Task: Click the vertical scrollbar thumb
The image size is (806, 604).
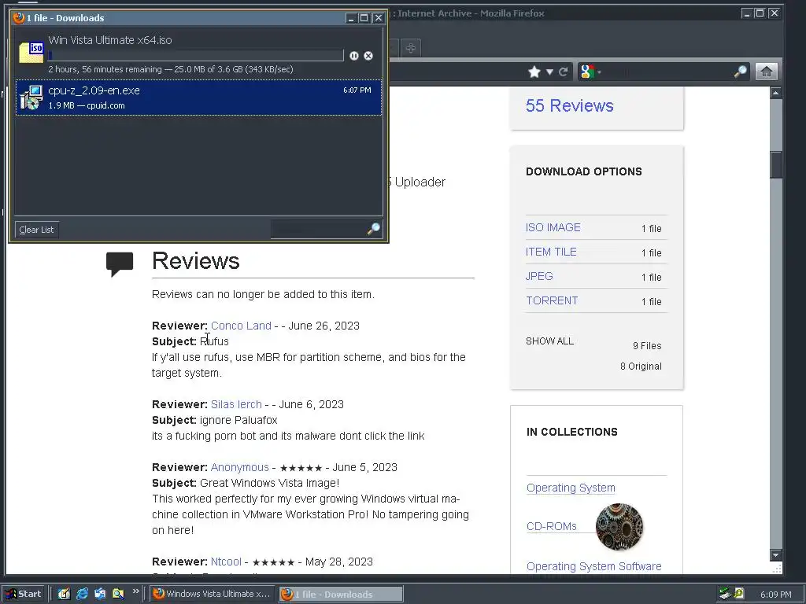Action: click(775, 164)
